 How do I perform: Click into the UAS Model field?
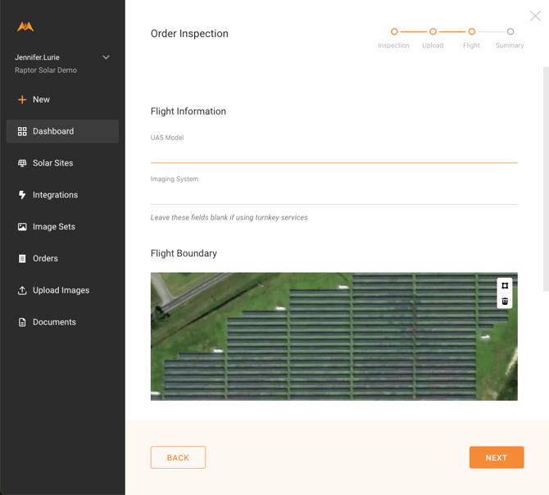point(333,153)
